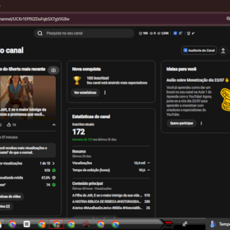Click the Conteúdo principal heading
230x230 pixels.
click(87, 183)
